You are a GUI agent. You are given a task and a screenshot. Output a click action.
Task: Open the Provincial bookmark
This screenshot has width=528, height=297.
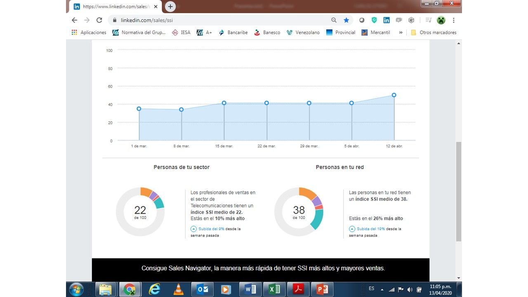click(x=341, y=33)
